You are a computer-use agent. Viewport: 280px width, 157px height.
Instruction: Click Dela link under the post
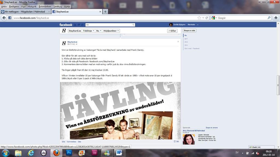point(80,142)
